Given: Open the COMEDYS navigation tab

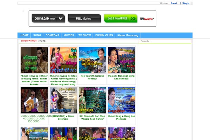Looking at the screenshot, I should click(x=52, y=35).
